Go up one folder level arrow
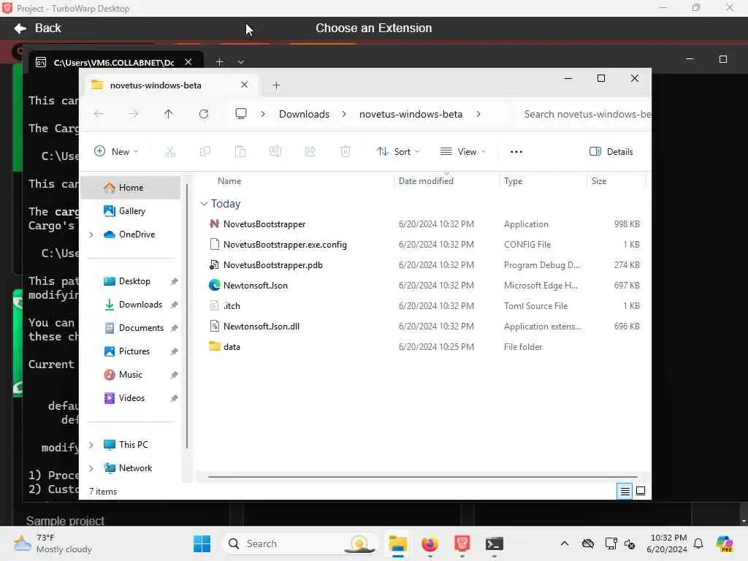Screen dimensions: 748x561 pyautogui.click(x=169, y=114)
